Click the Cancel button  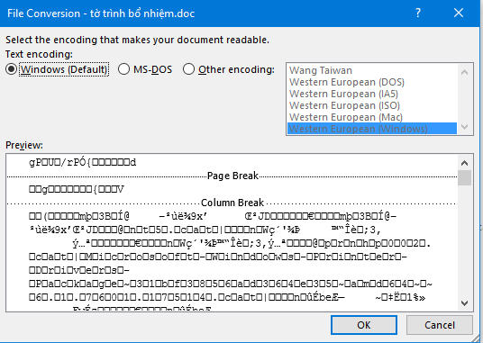[x=440, y=325]
